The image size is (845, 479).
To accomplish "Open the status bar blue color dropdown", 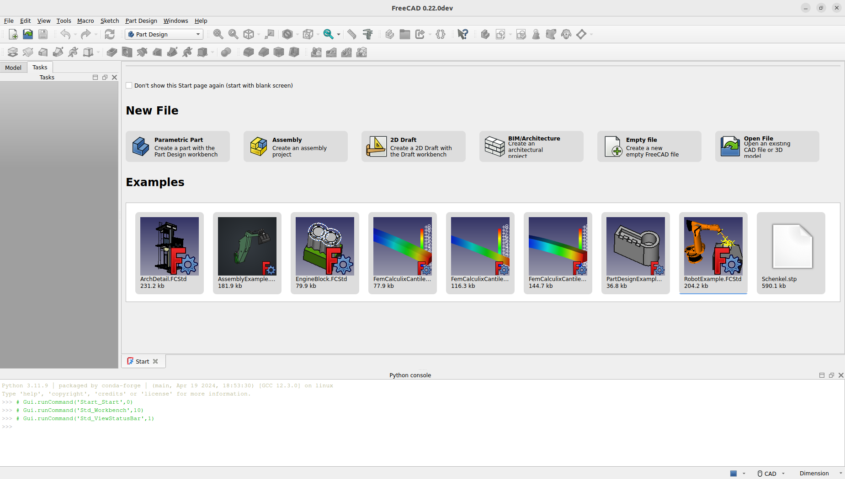I will (737, 474).
